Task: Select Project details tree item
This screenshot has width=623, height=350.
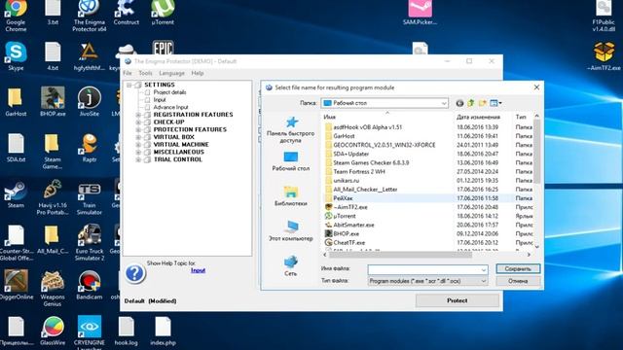Action: coord(169,92)
